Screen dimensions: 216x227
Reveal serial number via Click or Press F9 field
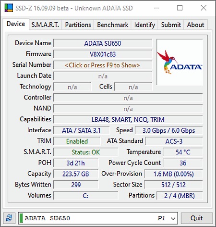(103, 65)
